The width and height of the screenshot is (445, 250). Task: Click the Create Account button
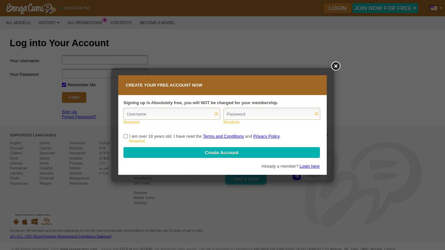point(222,152)
